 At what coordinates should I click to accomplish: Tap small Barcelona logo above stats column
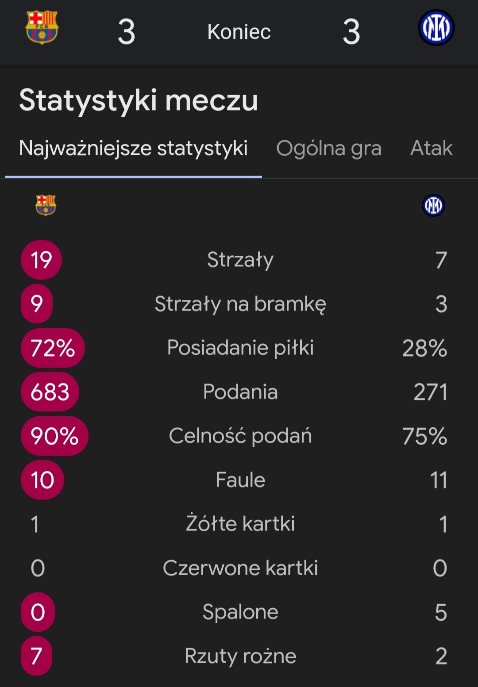46,205
